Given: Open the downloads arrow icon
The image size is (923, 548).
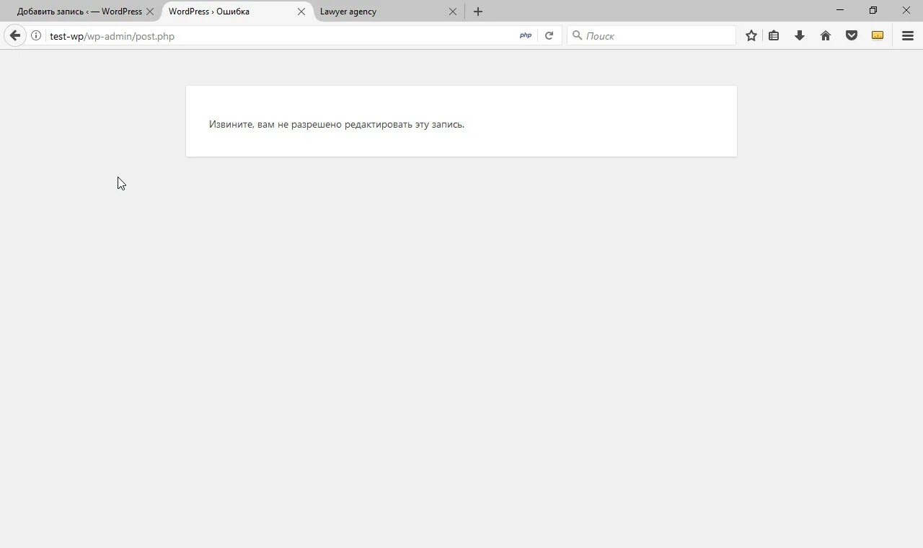Looking at the screenshot, I should coord(800,35).
